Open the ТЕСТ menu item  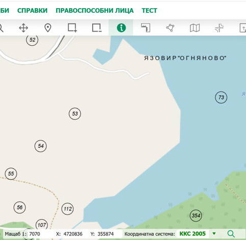click(x=150, y=11)
